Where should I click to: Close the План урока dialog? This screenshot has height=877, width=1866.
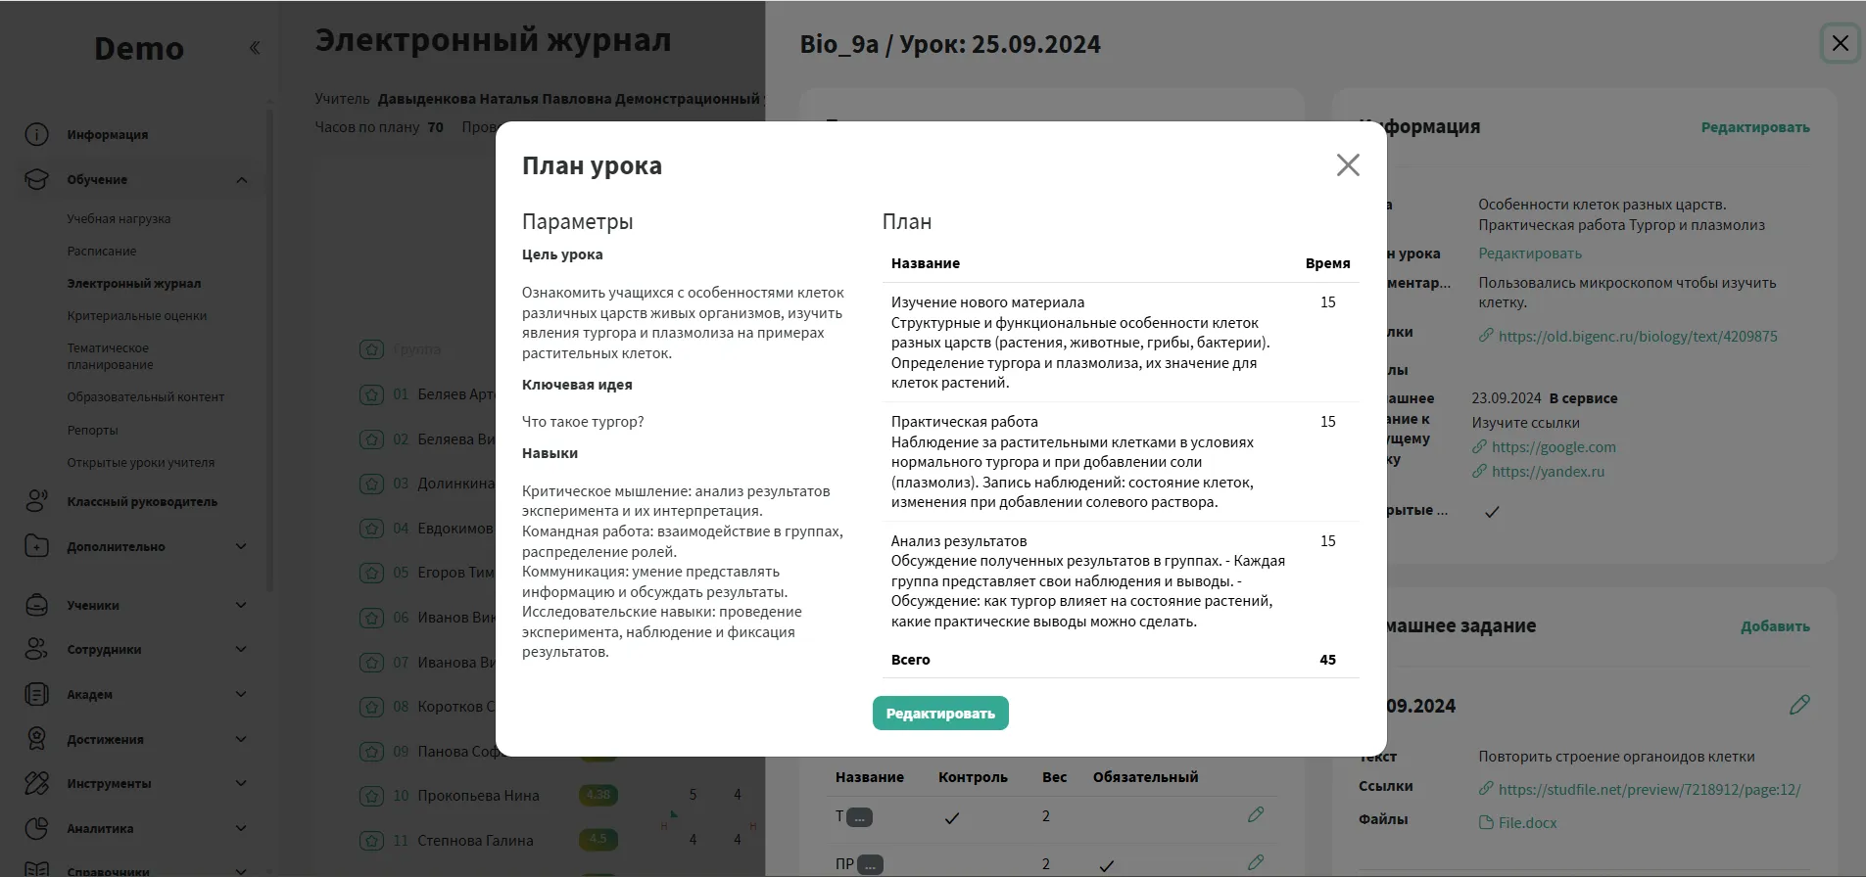tap(1348, 165)
